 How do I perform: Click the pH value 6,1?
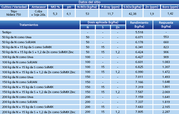(69, 13)
